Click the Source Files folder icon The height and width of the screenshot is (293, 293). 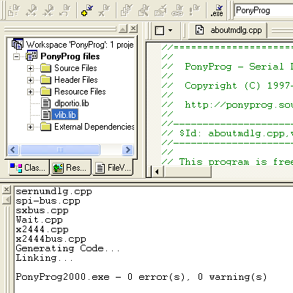click(46, 68)
